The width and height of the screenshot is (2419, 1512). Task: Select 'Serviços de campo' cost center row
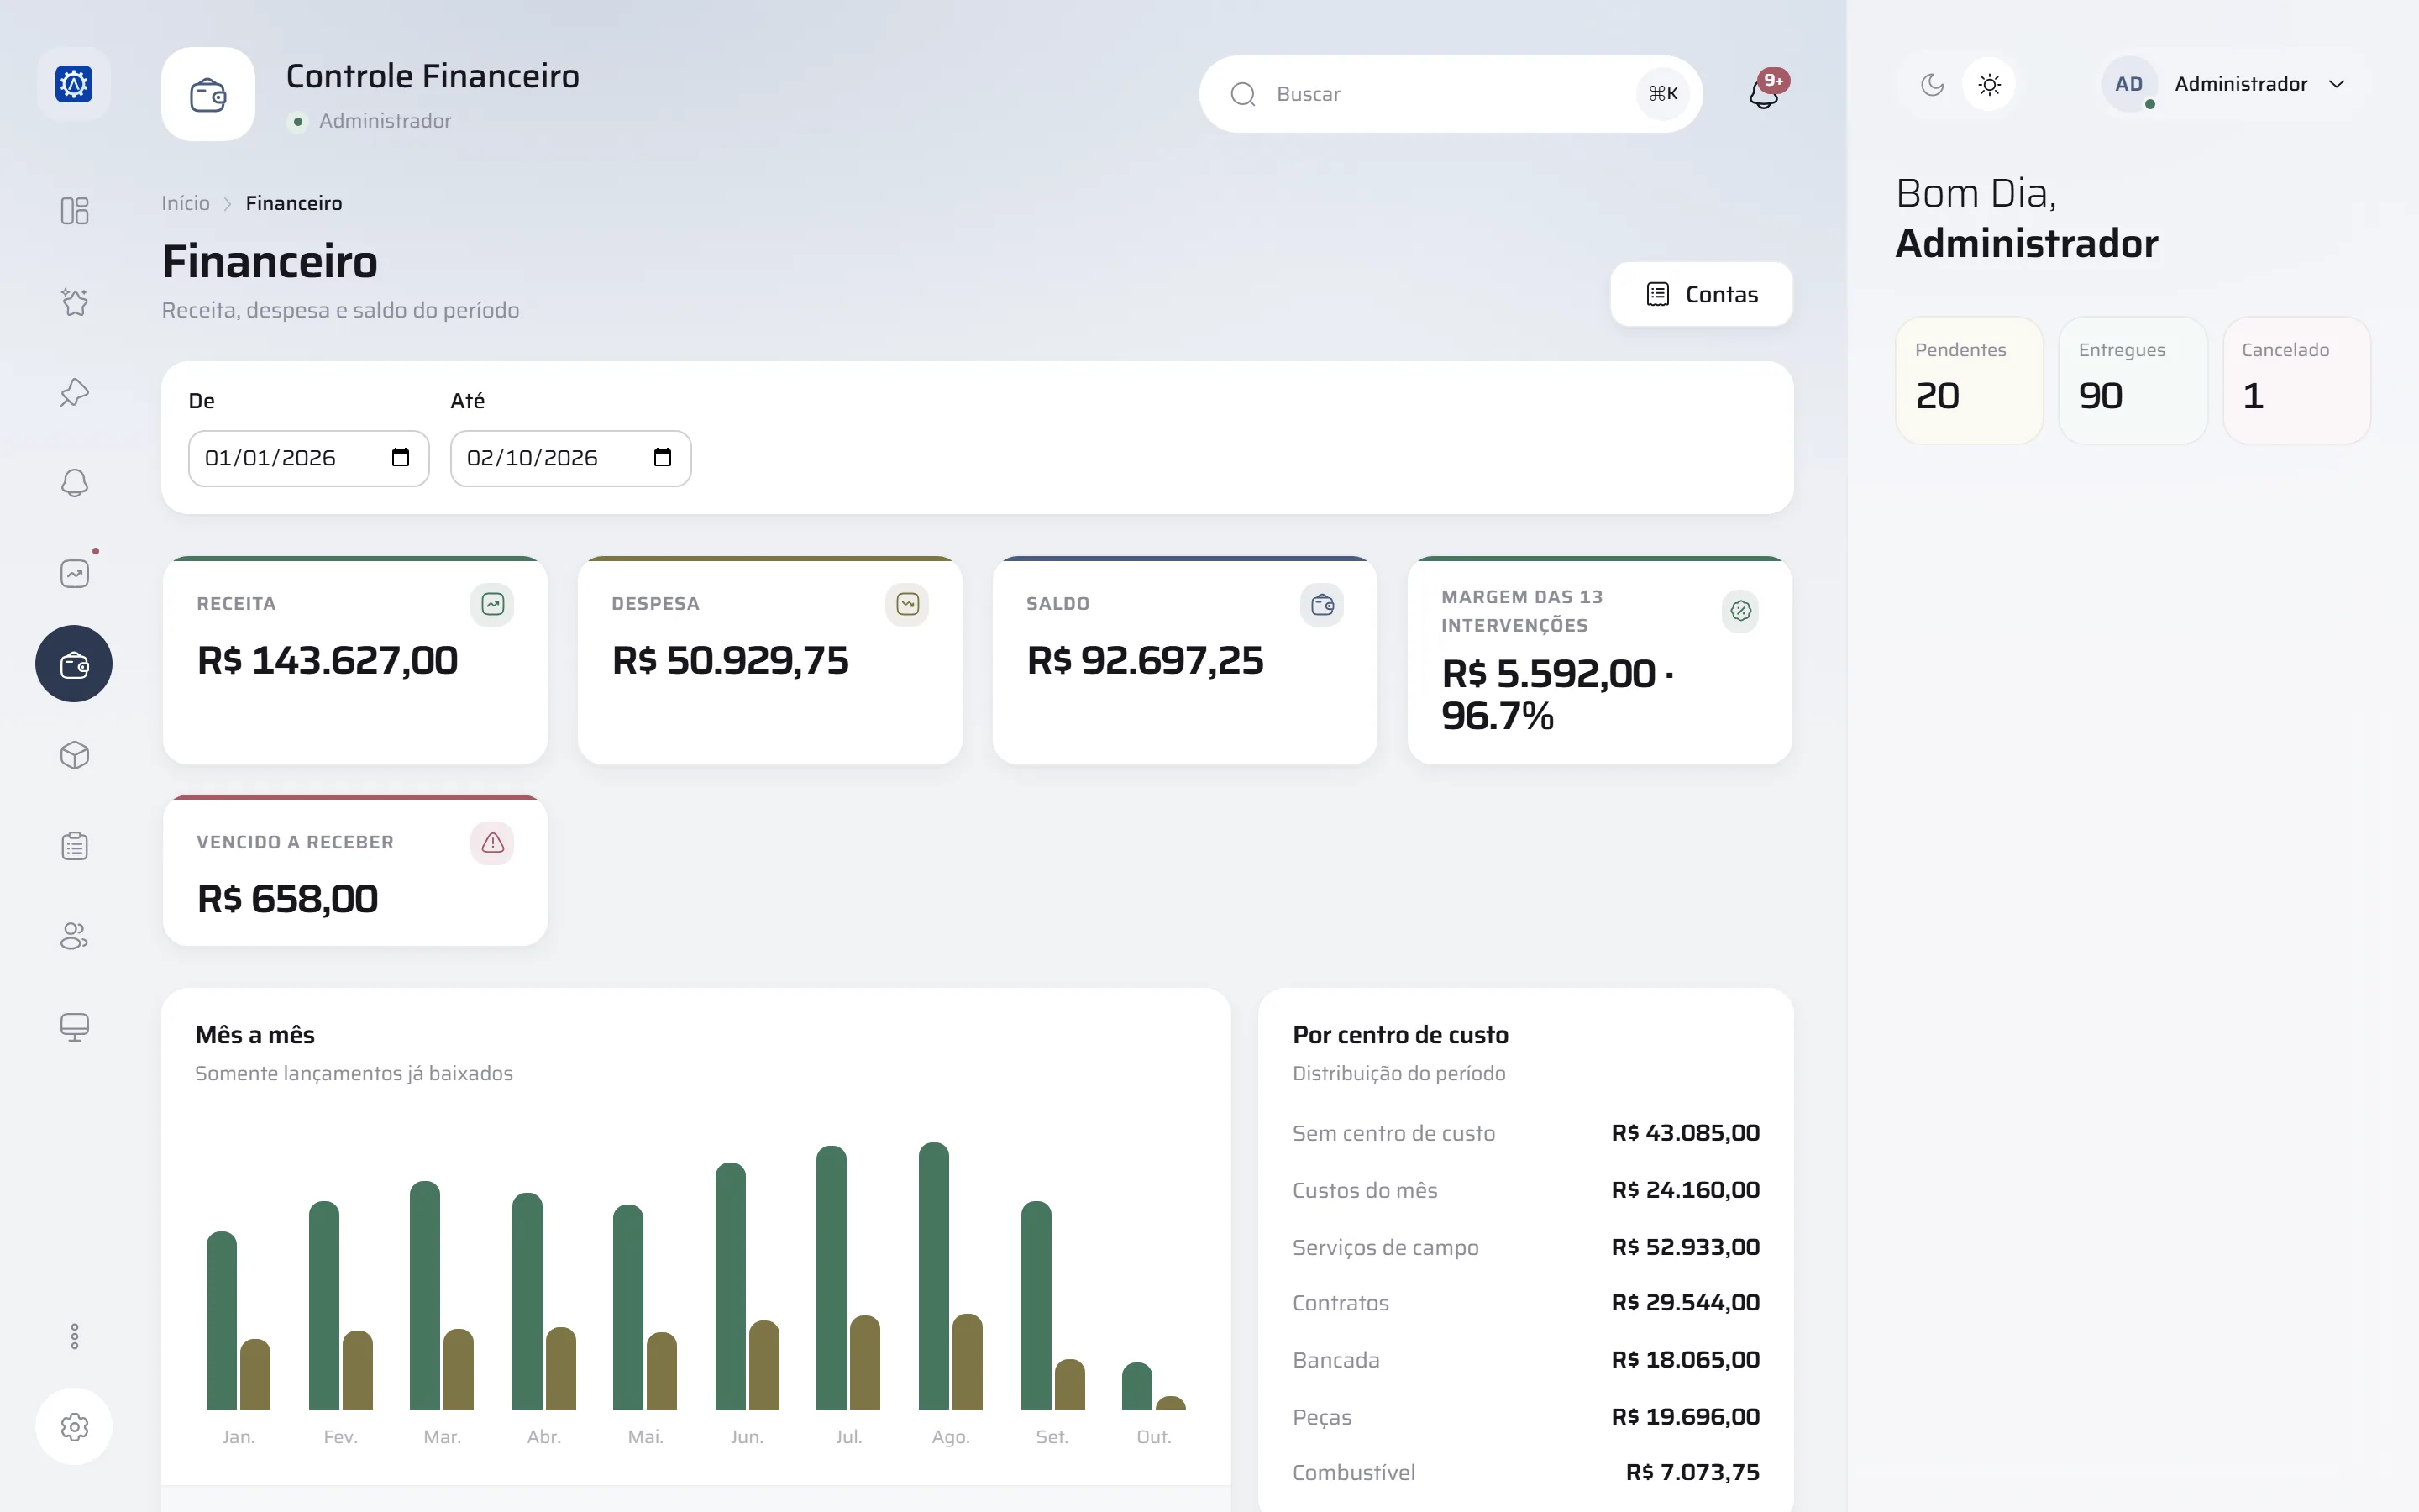[x=1525, y=1247]
